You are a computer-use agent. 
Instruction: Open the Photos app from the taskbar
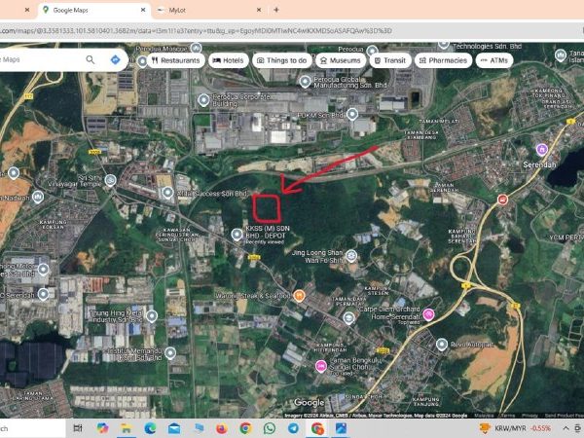pyautogui.click(x=341, y=428)
